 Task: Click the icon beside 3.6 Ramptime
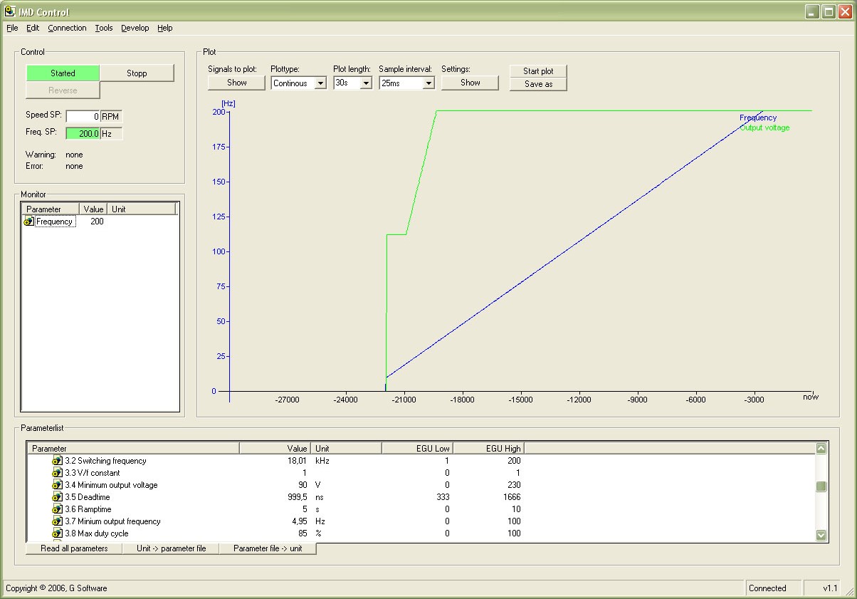pos(58,509)
